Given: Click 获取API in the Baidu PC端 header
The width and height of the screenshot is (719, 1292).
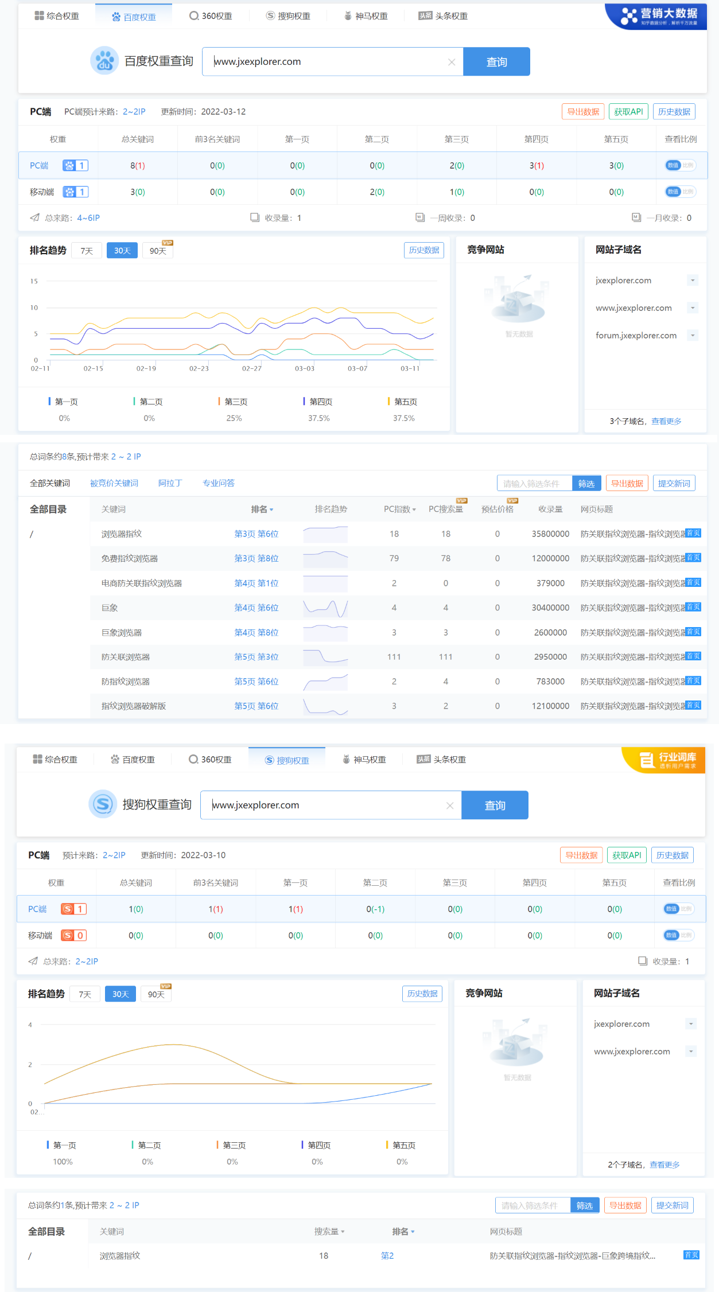Looking at the screenshot, I should click(628, 112).
